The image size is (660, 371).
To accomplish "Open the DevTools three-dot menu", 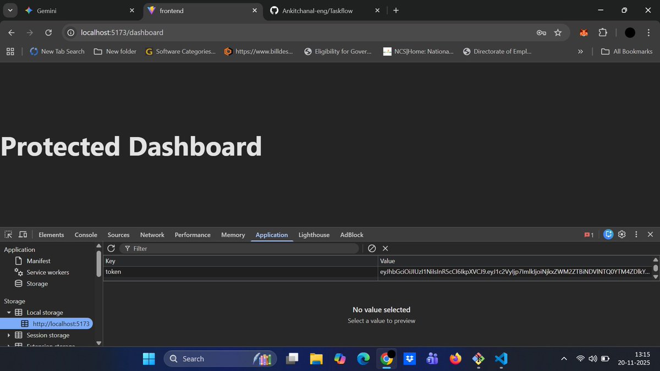I will (x=636, y=234).
